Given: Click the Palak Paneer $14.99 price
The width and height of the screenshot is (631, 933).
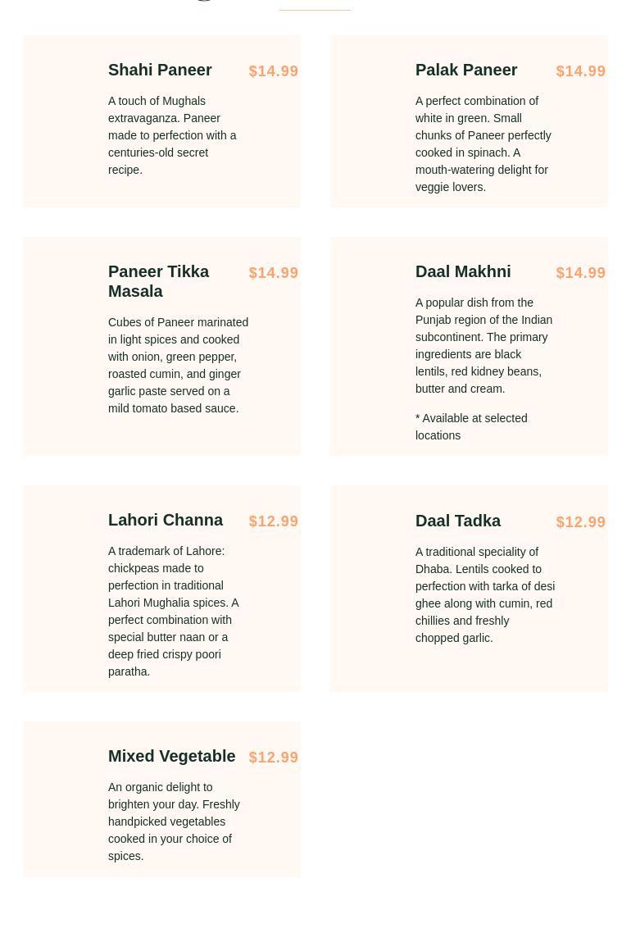Looking at the screenshot, I should (581, 71).
